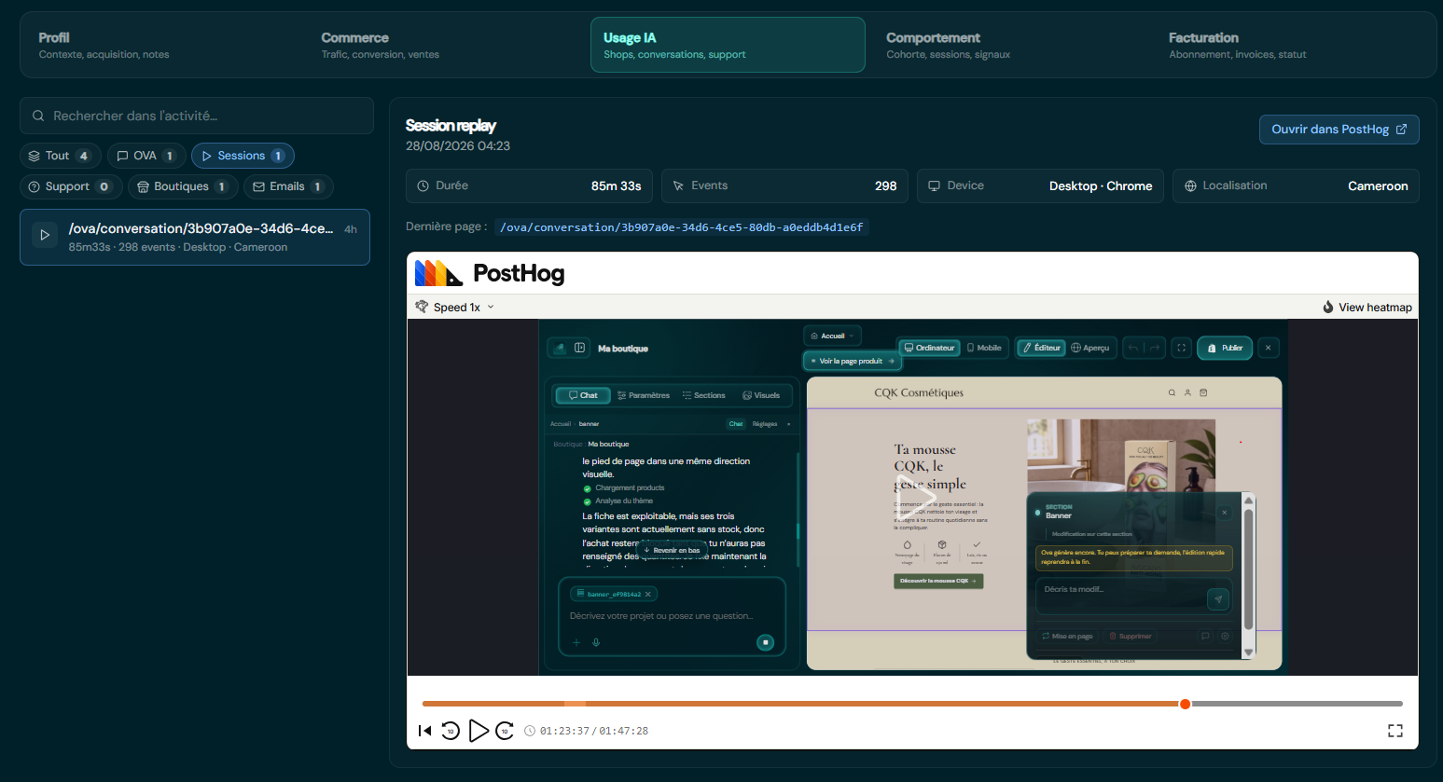Switch to the Commerce tab
The image size is (1443, 782).
(x=446, y=45)
